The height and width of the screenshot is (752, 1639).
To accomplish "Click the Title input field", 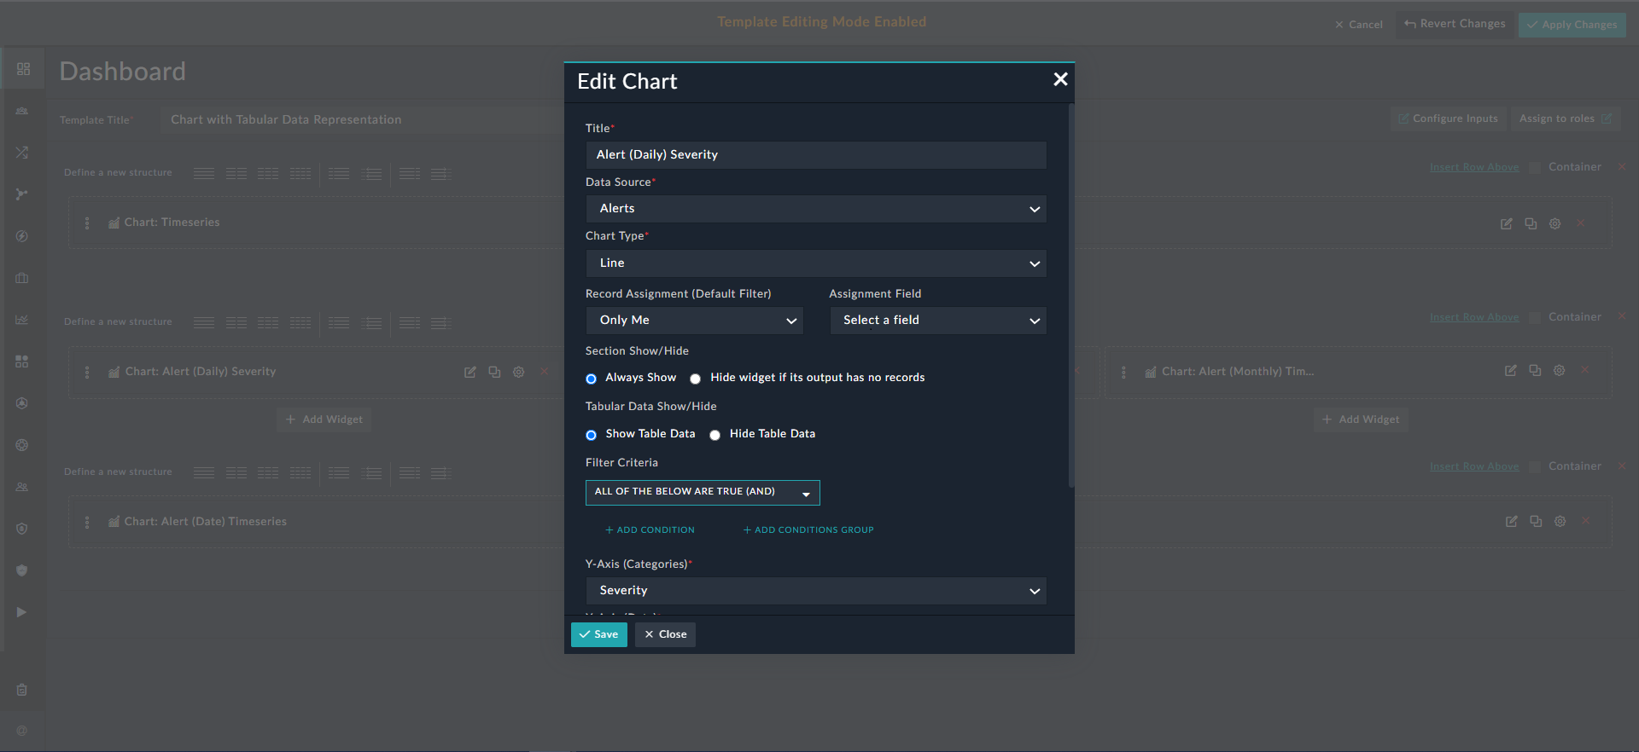I will [815, 155].
